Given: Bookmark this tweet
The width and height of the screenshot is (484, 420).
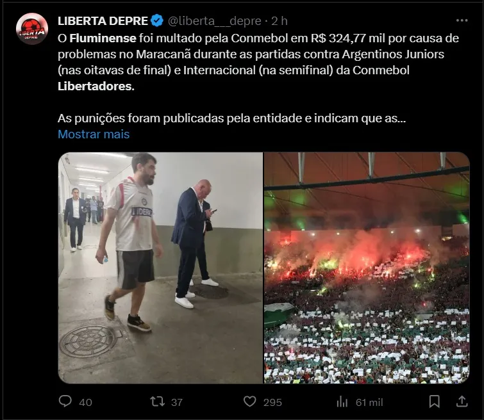Looking at the screenshot, I should tap(434, 401).
